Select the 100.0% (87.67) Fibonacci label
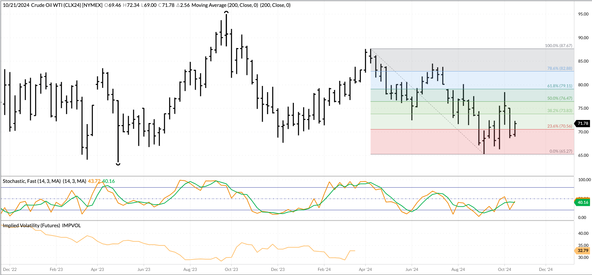 [558, 46]
